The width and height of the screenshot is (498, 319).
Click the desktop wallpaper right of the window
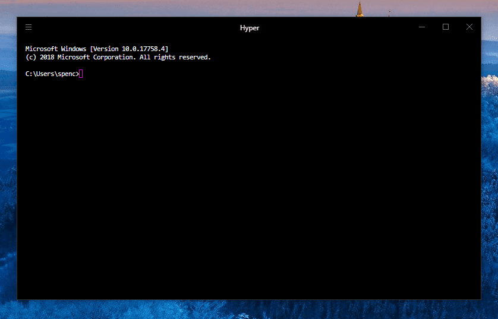(x=489, y=178)
